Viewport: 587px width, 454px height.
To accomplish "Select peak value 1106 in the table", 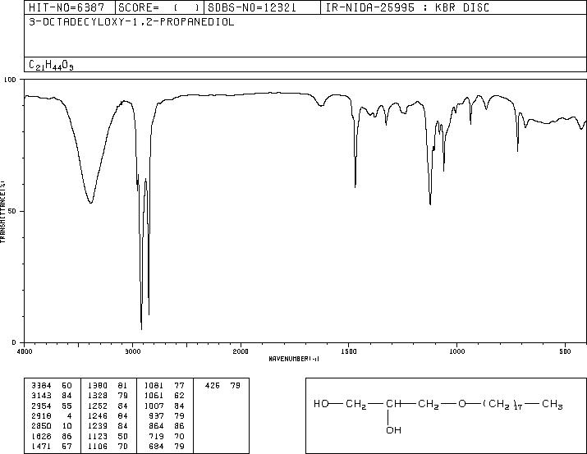I will [x=98, y=446].
